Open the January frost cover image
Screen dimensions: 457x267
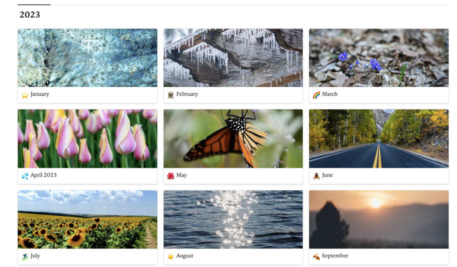87,58
